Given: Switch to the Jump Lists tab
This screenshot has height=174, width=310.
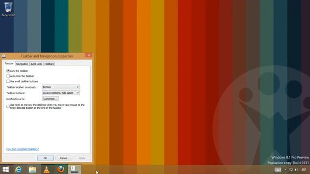Looking at the screenshot, I should coord(36,64).
